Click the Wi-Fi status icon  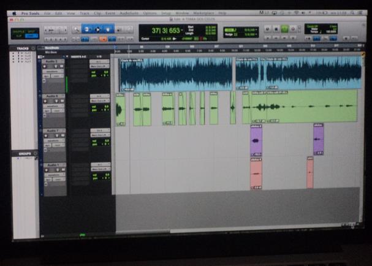click(x=297, y=13)
